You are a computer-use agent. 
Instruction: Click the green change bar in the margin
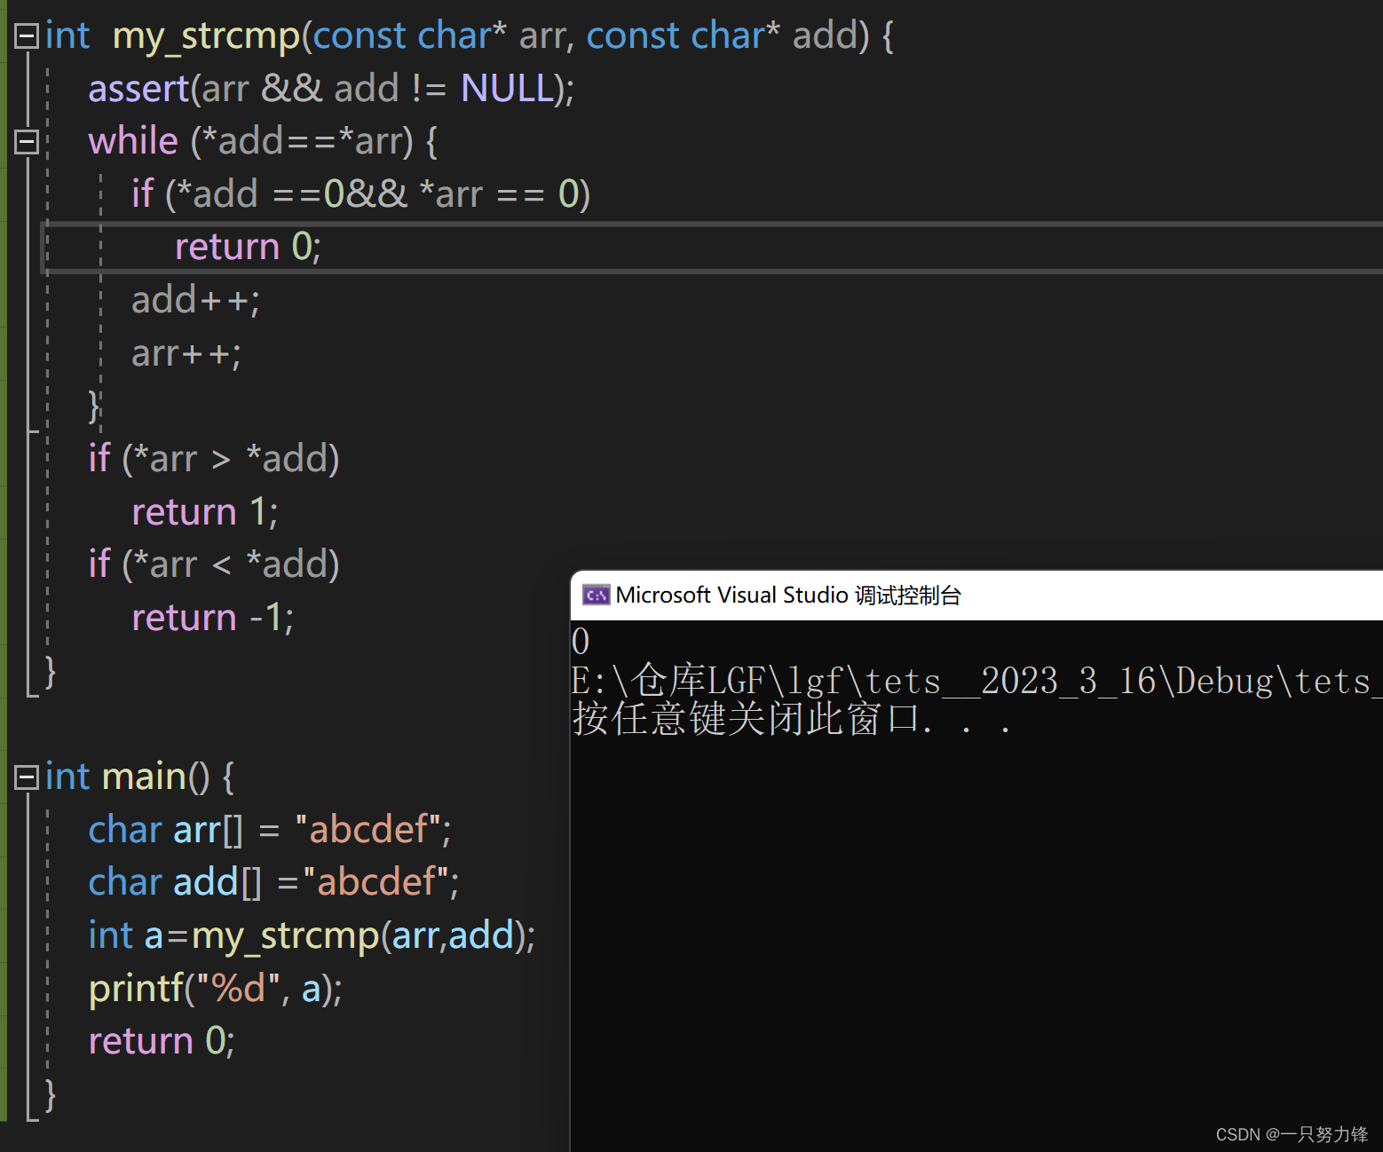tap(4, 355)
